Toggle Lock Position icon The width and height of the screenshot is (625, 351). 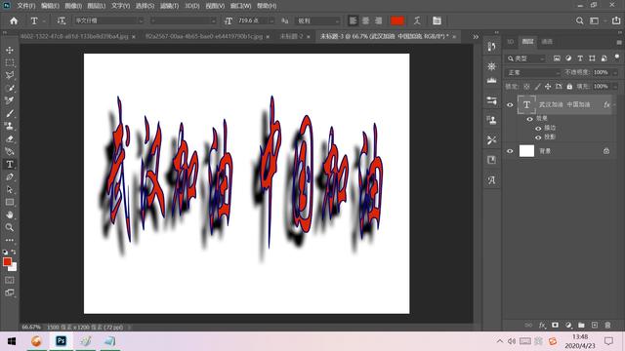[x=548, y=87]
